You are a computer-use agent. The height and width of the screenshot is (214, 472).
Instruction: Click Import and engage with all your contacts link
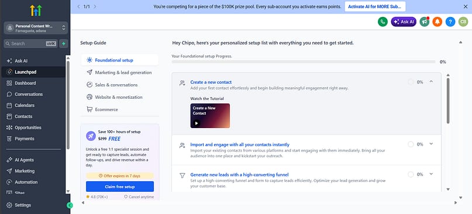[x=240, y=144]
